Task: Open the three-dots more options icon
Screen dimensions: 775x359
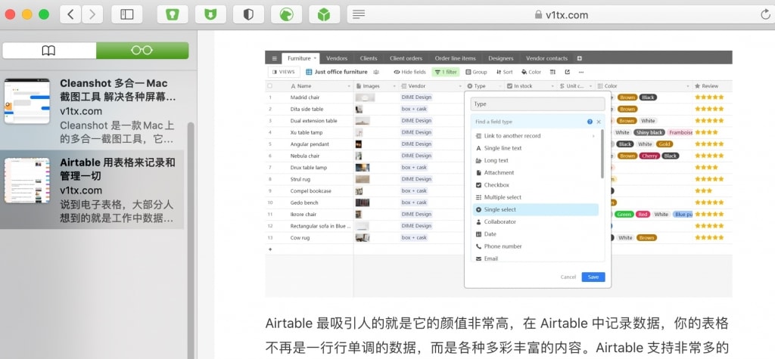Action: point(581,72)
